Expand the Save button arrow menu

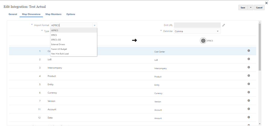[x=250, y=8]
